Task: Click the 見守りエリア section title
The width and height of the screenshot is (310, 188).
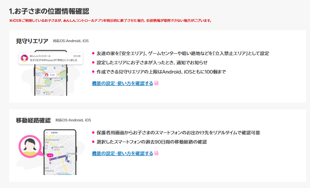Action: click(x=32, y=41)
